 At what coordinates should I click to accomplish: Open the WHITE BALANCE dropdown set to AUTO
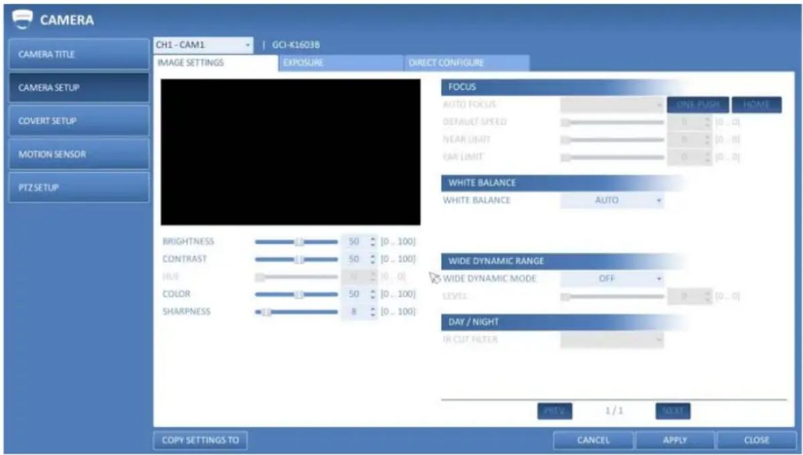(x=612, y=200)
